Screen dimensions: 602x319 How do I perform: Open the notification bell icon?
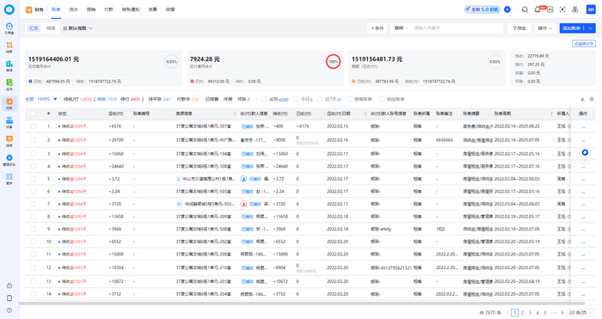[x=537, y=9]
